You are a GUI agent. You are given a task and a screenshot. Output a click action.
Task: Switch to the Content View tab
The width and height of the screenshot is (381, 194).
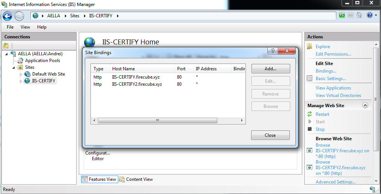coord(136,179)
